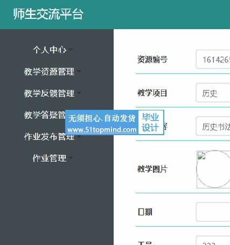
Task: Open the 作业发布管理 menu item
Action: [x=50, y=137]
